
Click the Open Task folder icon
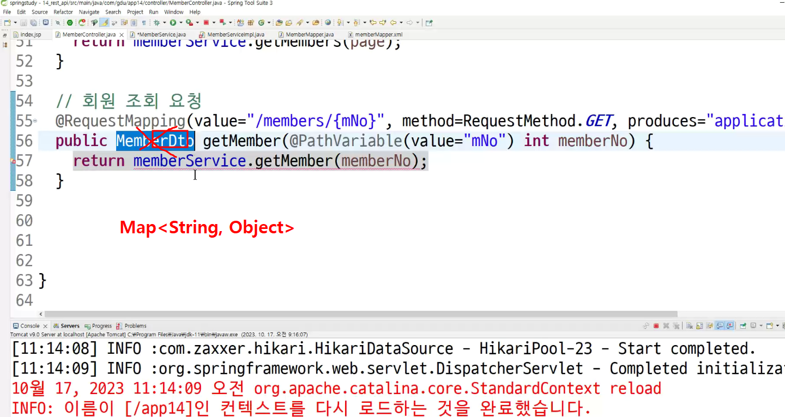coord(289,23)
